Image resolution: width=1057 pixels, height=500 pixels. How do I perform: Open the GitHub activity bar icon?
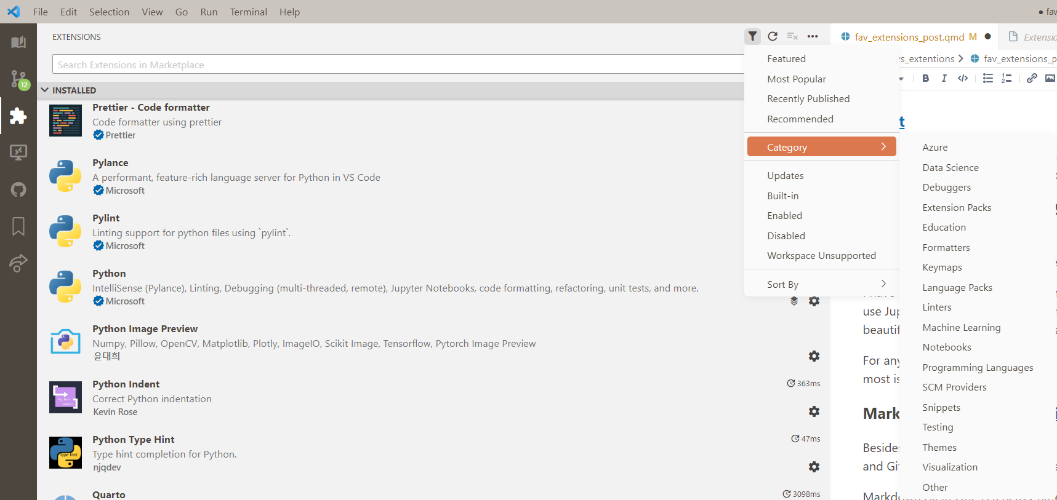click(x=18, y=189)
